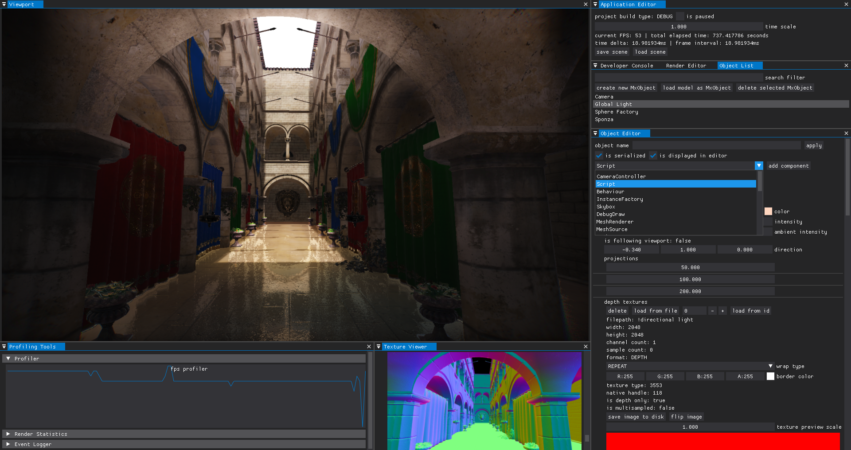Screen dimensions: 851x450
Task: Choose CameraController from component list
Action: point(675,176)
